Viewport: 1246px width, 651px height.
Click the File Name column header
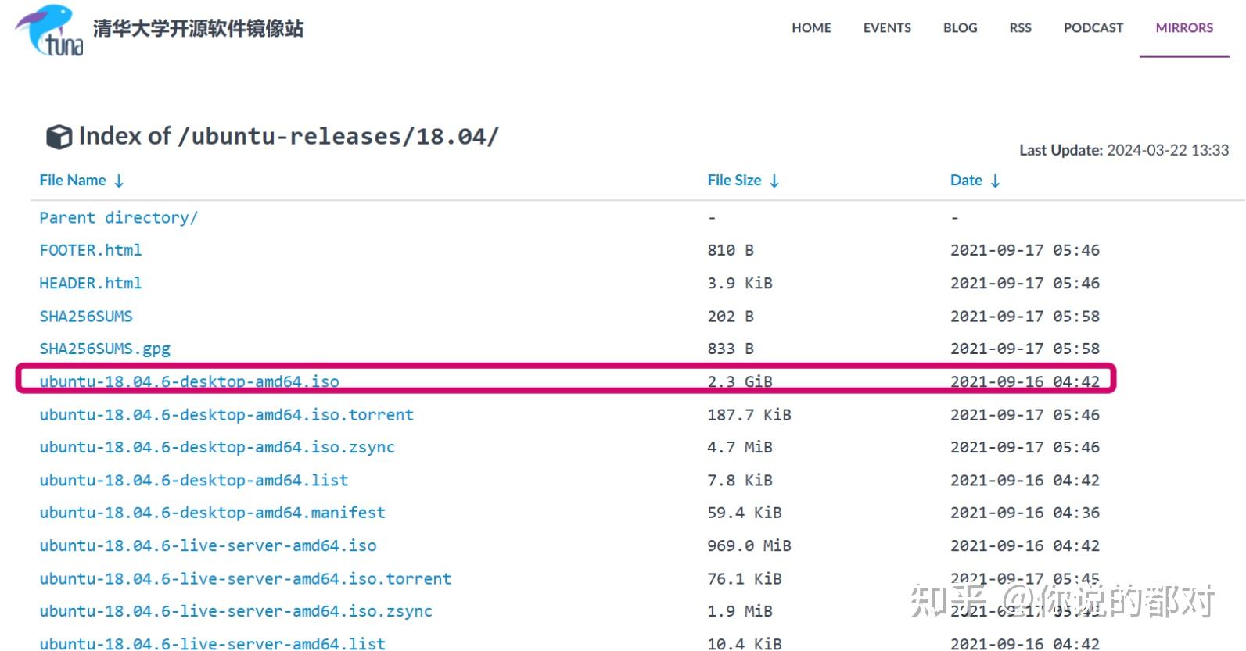(x=73, y=181)
